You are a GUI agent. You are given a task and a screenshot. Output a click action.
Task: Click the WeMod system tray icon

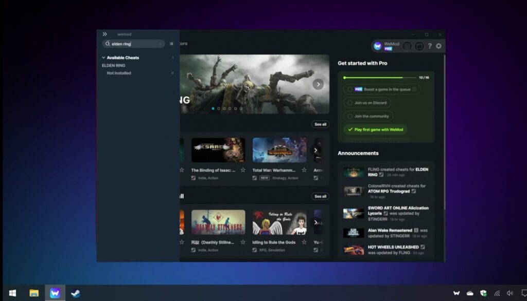click(x=456, y=293)
